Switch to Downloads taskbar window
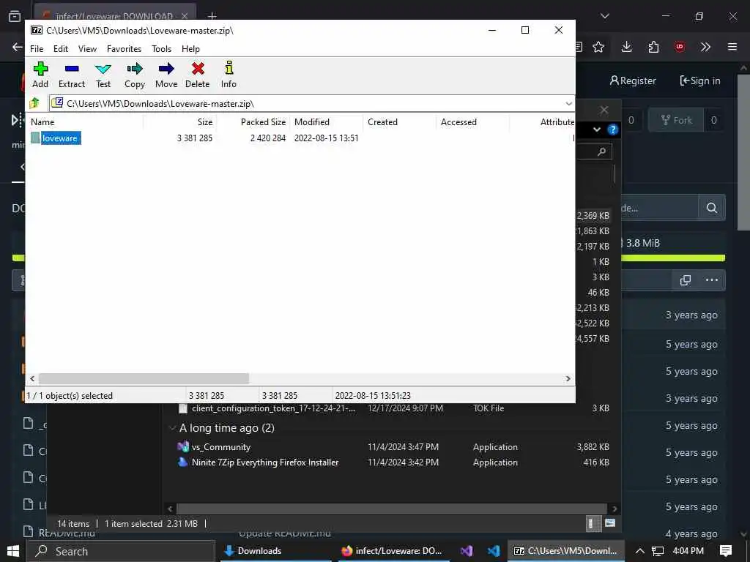750x562 pixels. (x=276, y=552)
